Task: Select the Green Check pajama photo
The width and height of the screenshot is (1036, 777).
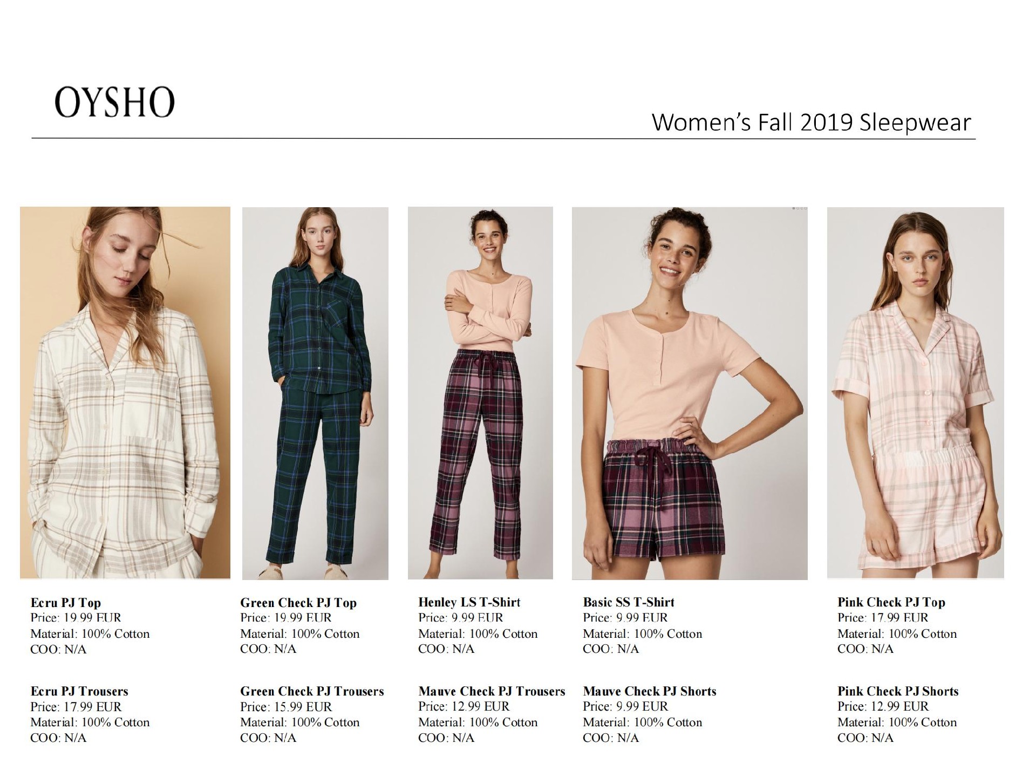Action: pos(315,393)
